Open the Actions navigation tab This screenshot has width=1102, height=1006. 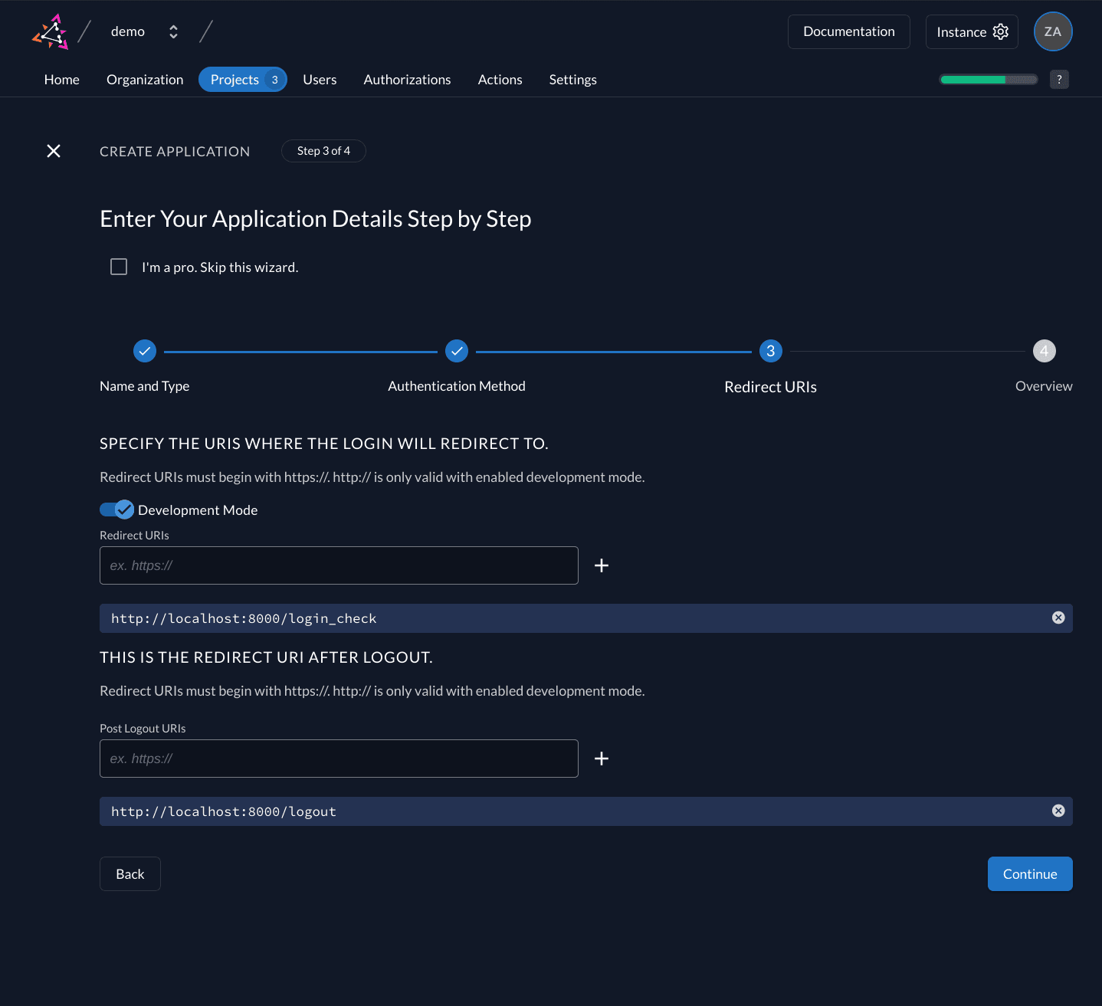[500, 79]
